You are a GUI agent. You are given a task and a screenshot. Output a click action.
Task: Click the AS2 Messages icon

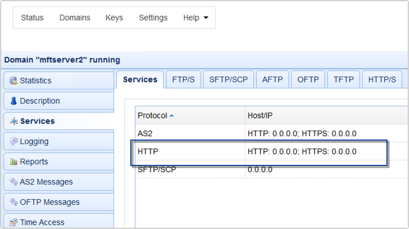click(14, 182)
